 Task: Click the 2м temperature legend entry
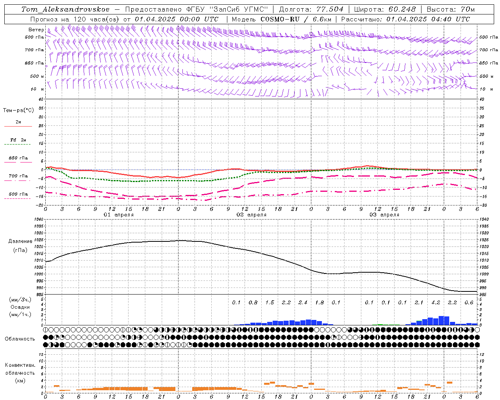click(18, 122)
